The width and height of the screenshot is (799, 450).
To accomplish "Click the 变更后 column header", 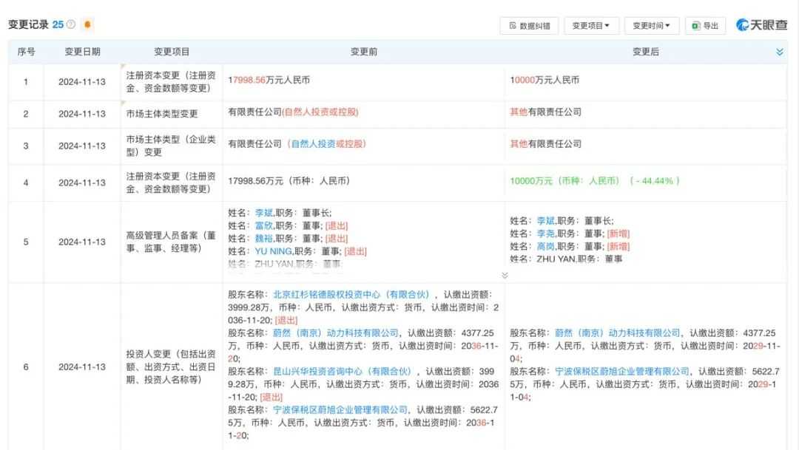I will [646, 52].
